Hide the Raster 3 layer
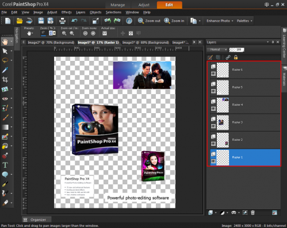The width and height of the screenshot is (287, 228). click(x=213, y=126)
